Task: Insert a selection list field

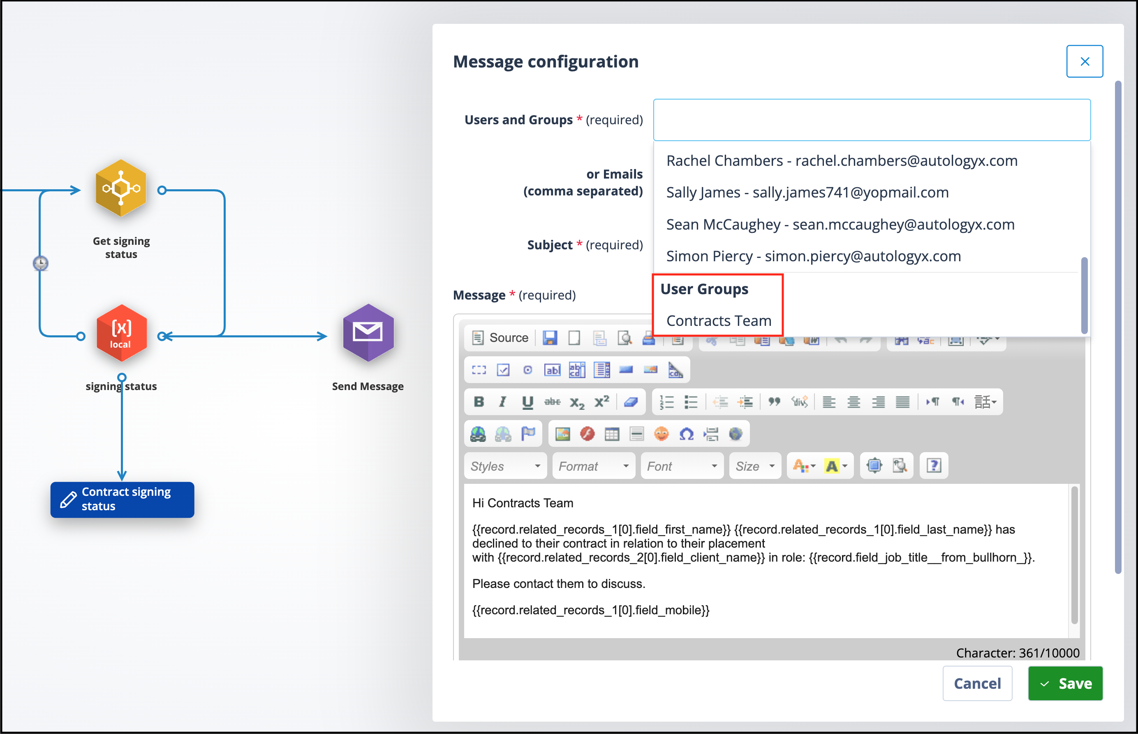Action: click(602, 370)
